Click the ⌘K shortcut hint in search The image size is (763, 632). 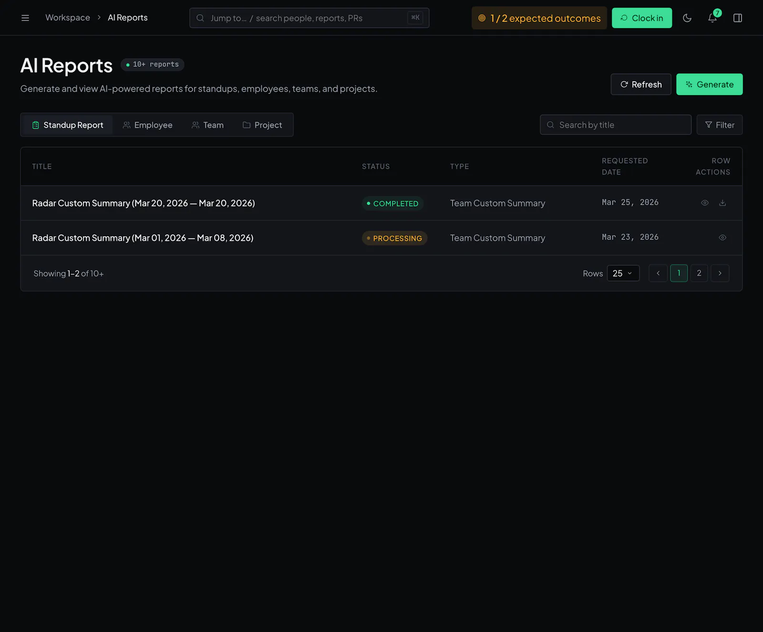[x=415, y=18]
